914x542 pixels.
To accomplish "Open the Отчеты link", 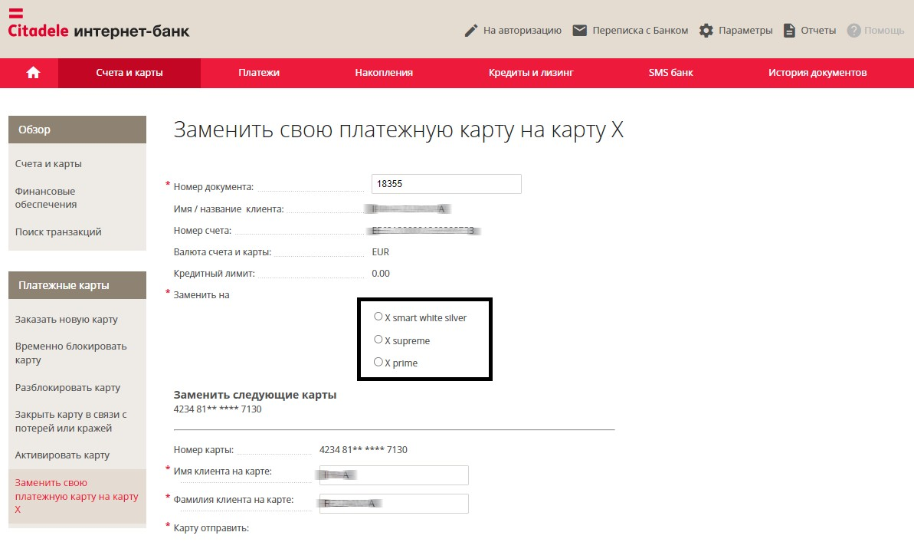I will [818, 31].
